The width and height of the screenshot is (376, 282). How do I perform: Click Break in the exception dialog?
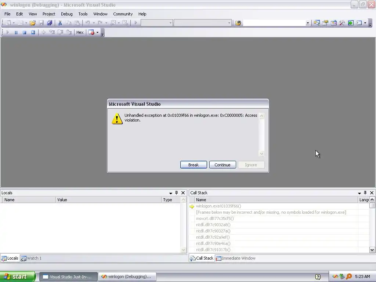click(x=194, y=165)
